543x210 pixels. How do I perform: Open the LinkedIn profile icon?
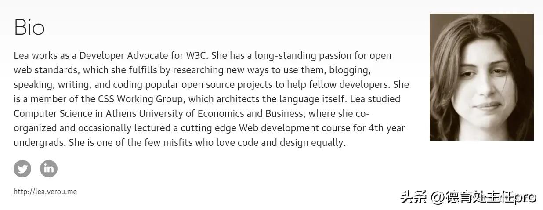point(49,169)
